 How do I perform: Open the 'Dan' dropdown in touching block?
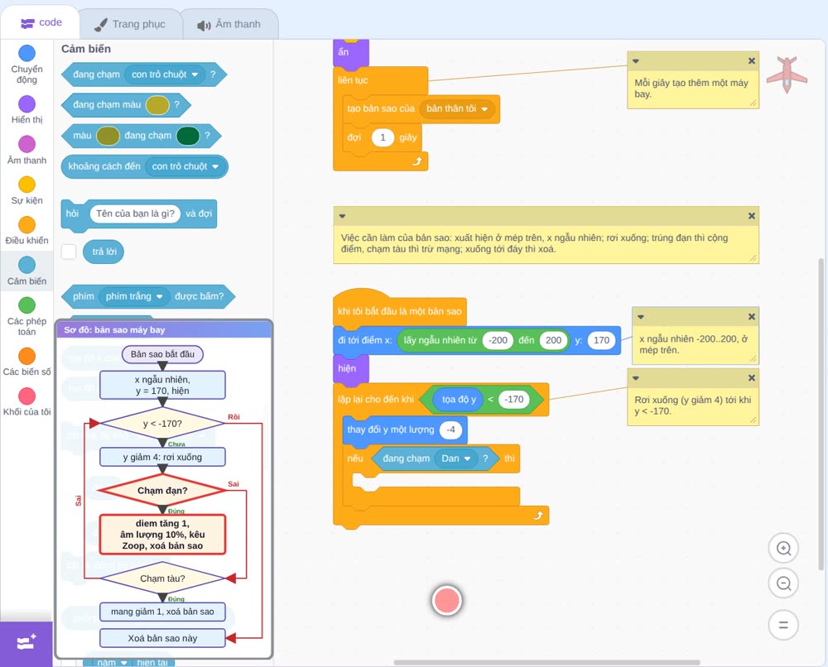click(456, 458)
